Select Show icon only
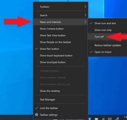Viewport: 127px width, 120px height. 107,30
